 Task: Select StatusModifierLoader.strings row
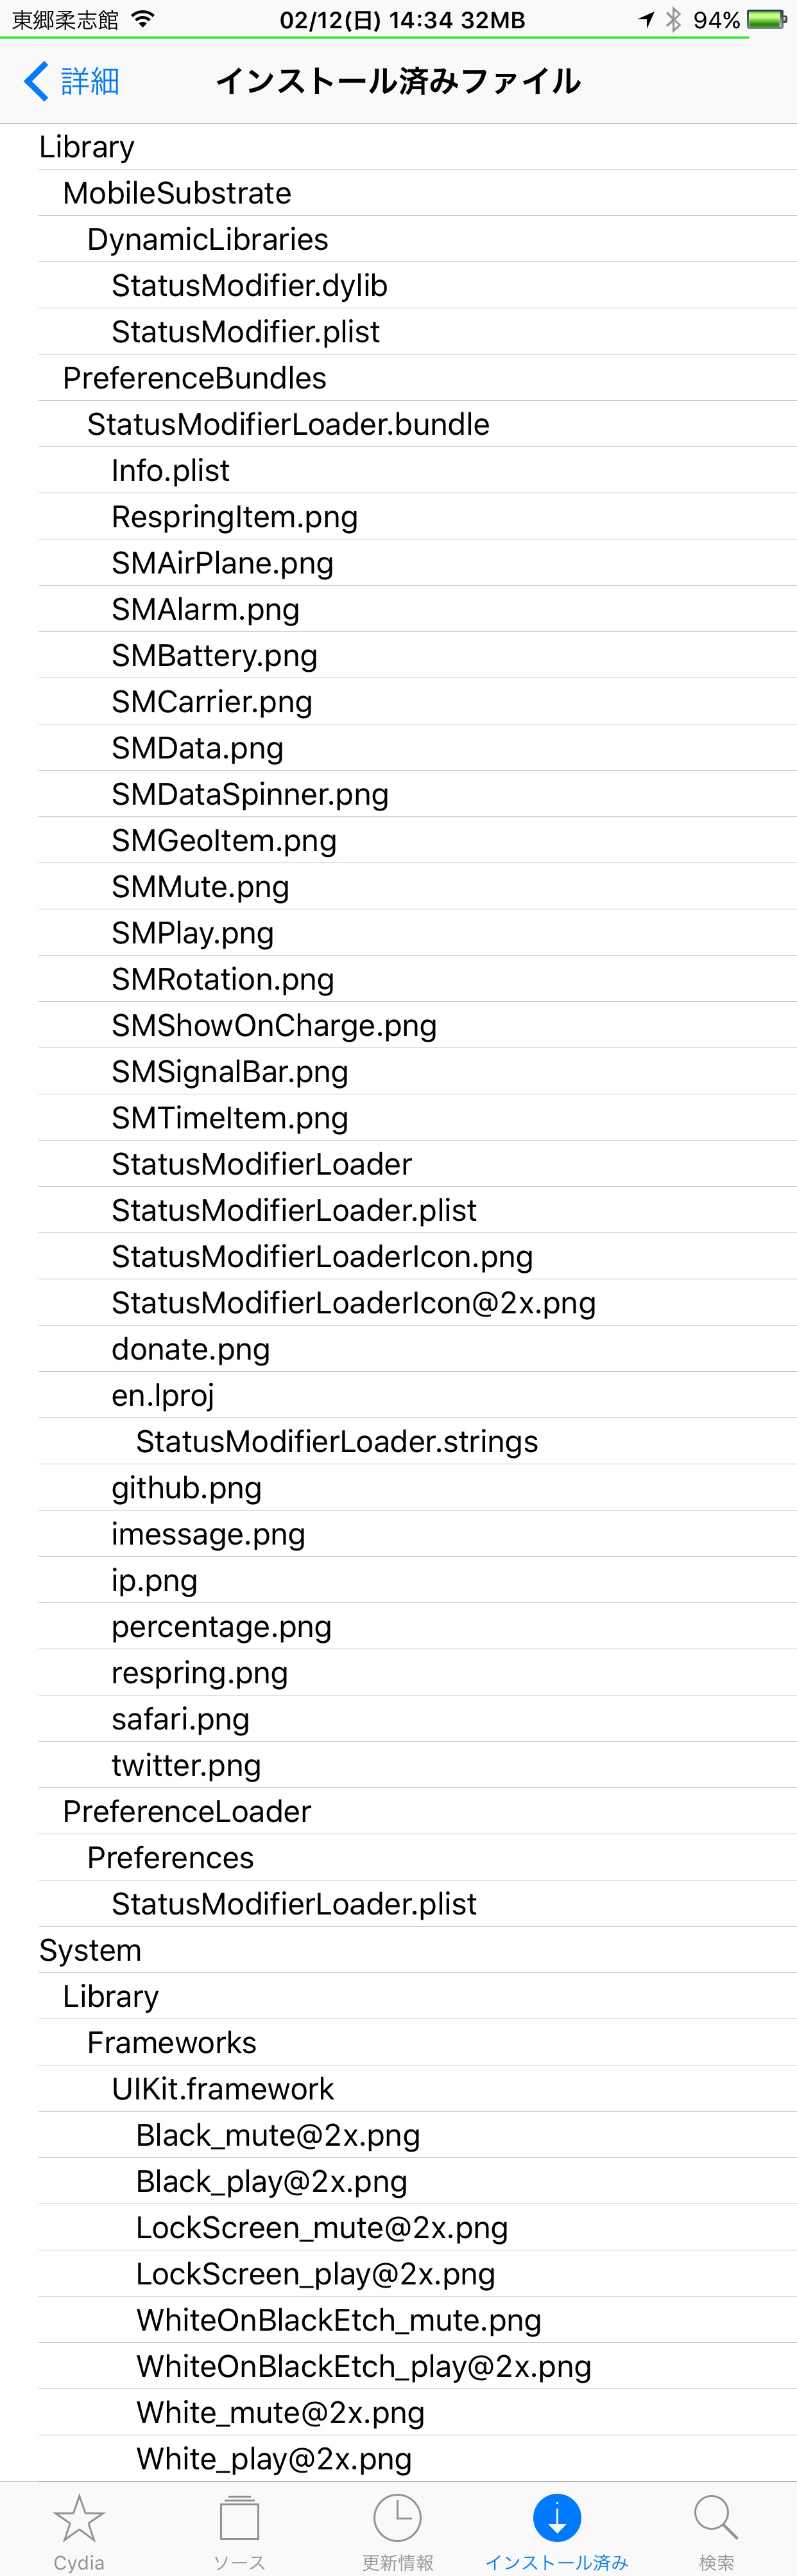(416, 1441)
